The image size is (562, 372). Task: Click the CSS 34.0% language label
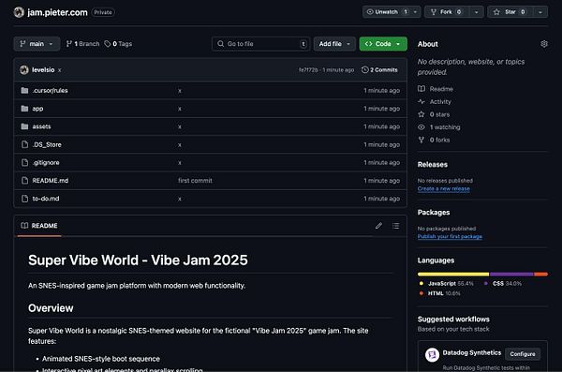point(503,283)
